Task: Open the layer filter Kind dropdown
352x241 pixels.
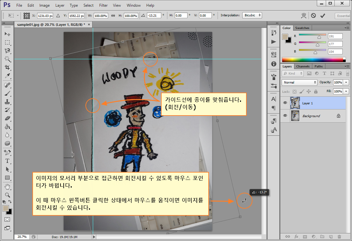Action: coord(293,73)
